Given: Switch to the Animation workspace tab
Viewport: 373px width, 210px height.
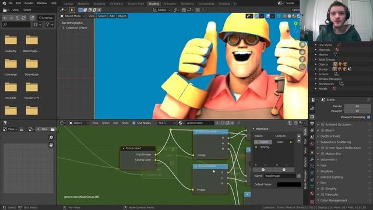Looking at the screenshot, I should click(x=170, y=3).
